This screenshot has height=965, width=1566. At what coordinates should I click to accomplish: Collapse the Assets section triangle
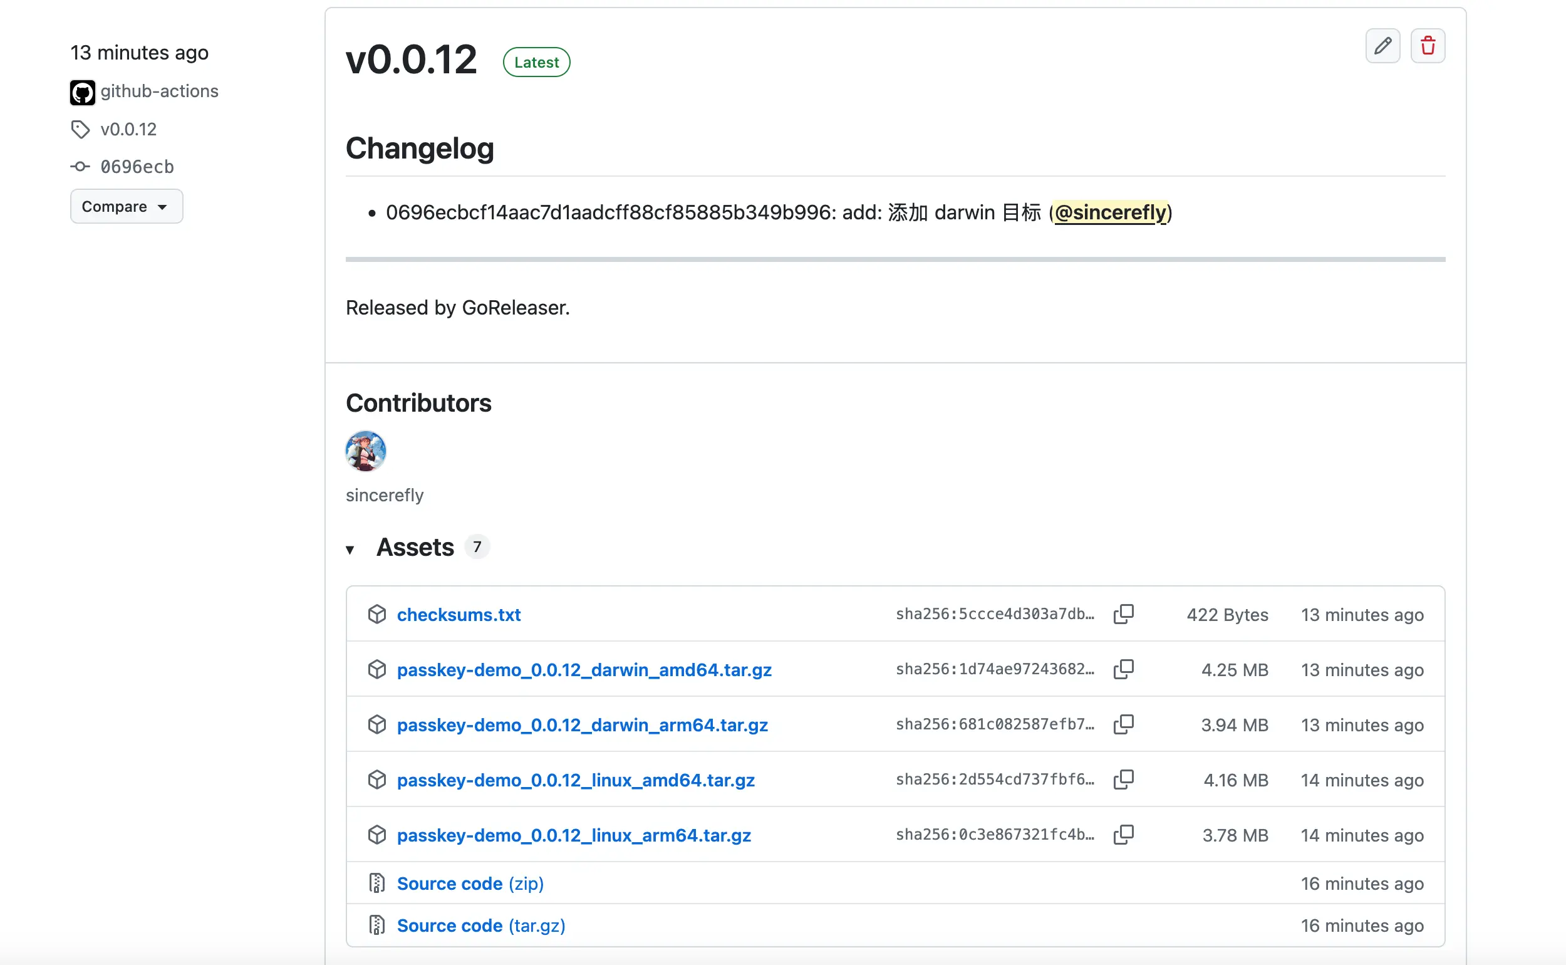(350, 550)
